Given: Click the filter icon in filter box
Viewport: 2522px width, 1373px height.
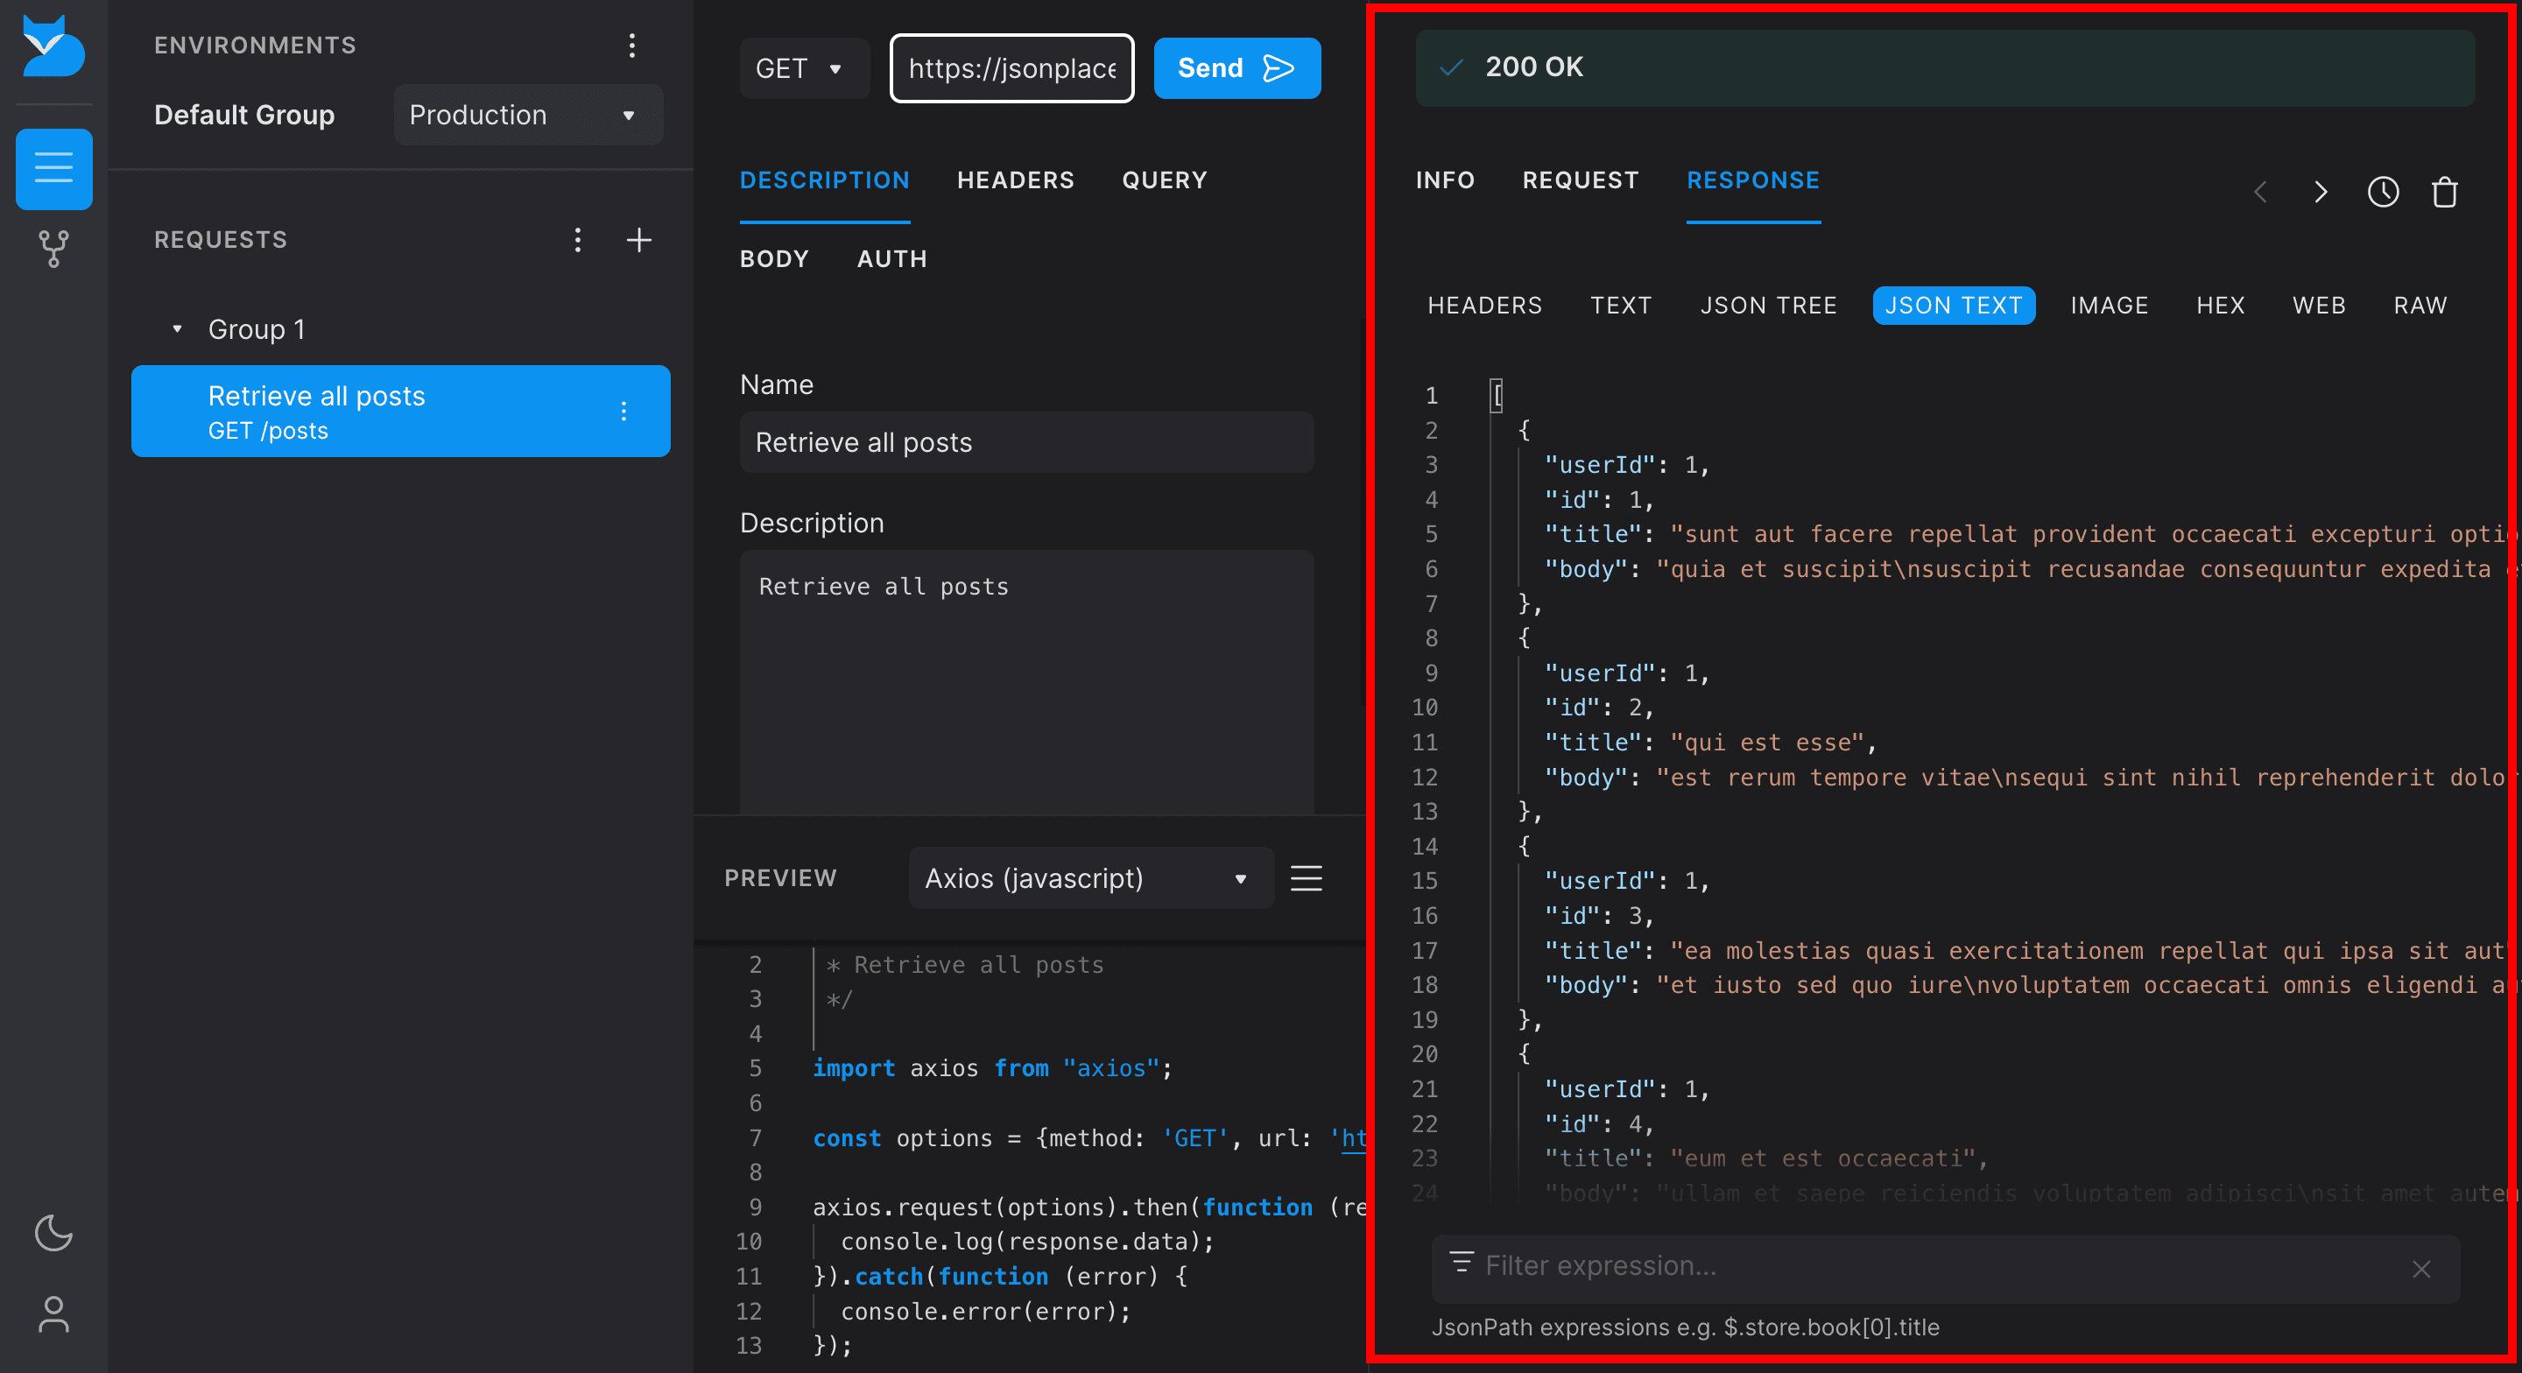Looking at the screenshot, I should click(1461, 1263).
